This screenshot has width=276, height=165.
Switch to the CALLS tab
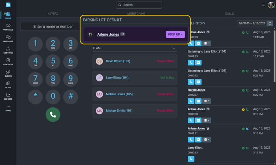[x=229, y=14]
